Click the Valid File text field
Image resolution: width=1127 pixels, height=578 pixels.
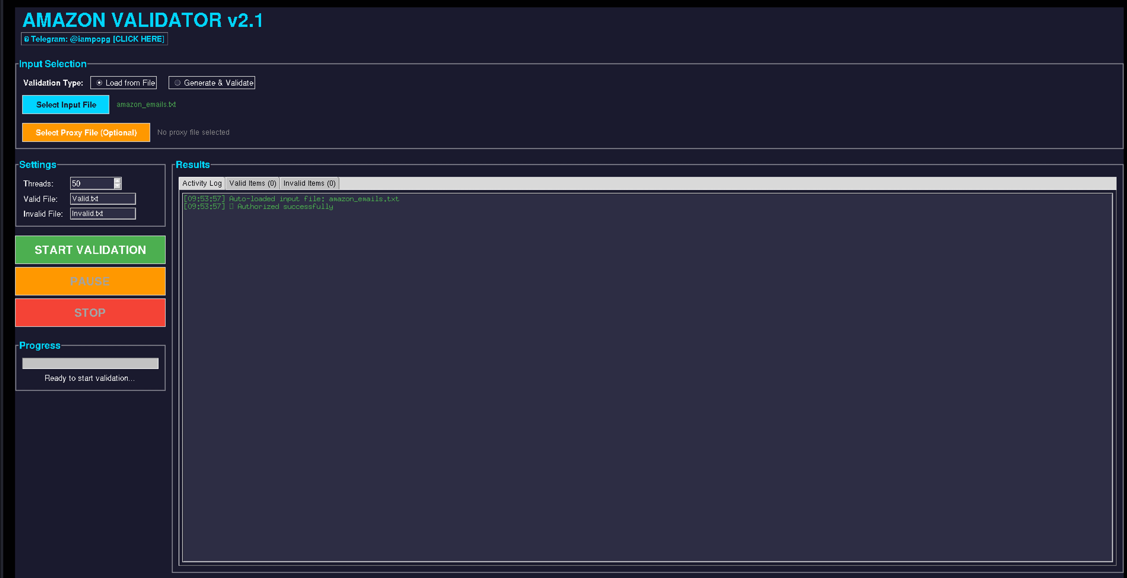103,199
